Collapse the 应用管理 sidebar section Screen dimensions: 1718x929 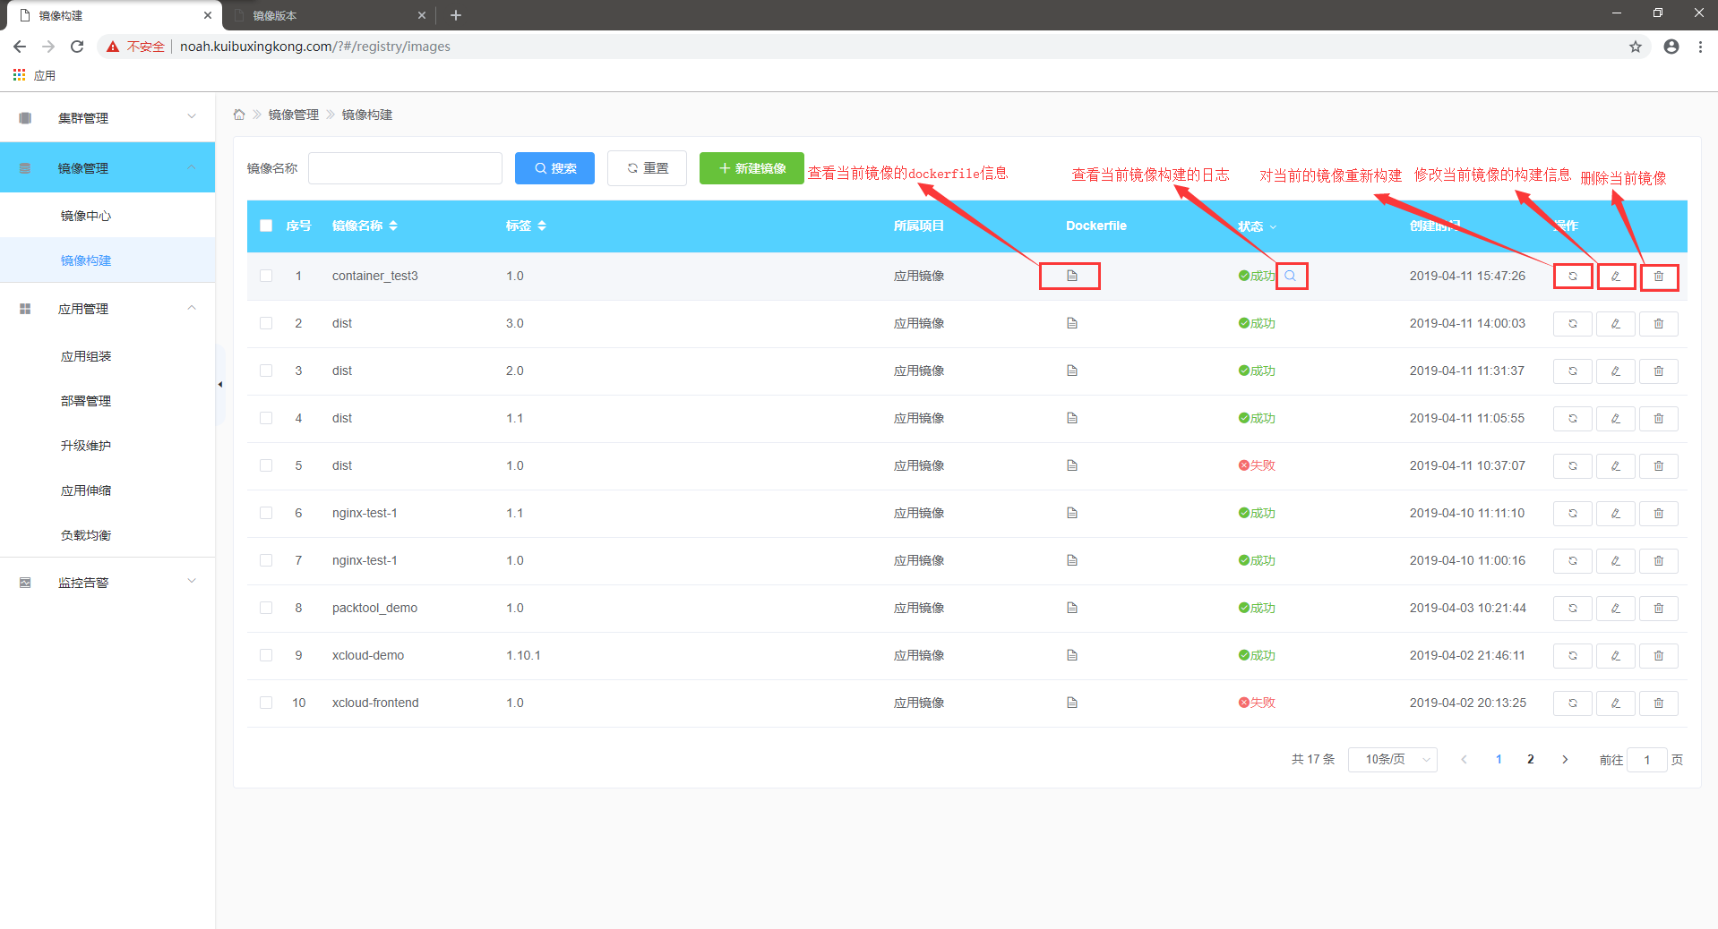pyautogui.click(x=107, y=309)
